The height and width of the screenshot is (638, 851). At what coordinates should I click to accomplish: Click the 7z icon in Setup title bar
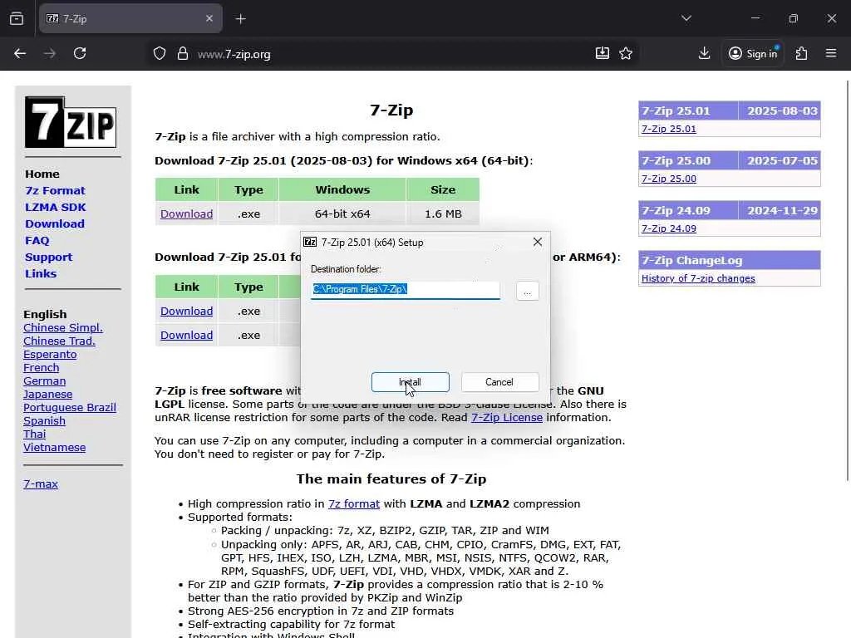[x=310, y=242]
